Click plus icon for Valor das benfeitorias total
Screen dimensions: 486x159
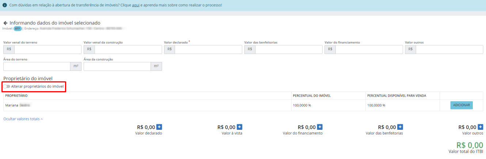(400, 127)
